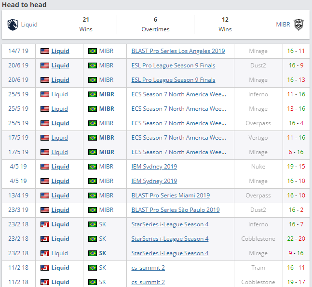Click the US flag in the 14/7 19 row
Screen dimensions: 312x287
pyautogui.click(x=45, y=51)
